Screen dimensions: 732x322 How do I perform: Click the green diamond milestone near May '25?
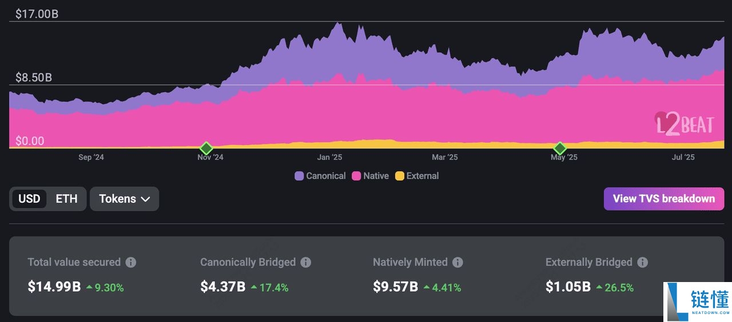560,148
